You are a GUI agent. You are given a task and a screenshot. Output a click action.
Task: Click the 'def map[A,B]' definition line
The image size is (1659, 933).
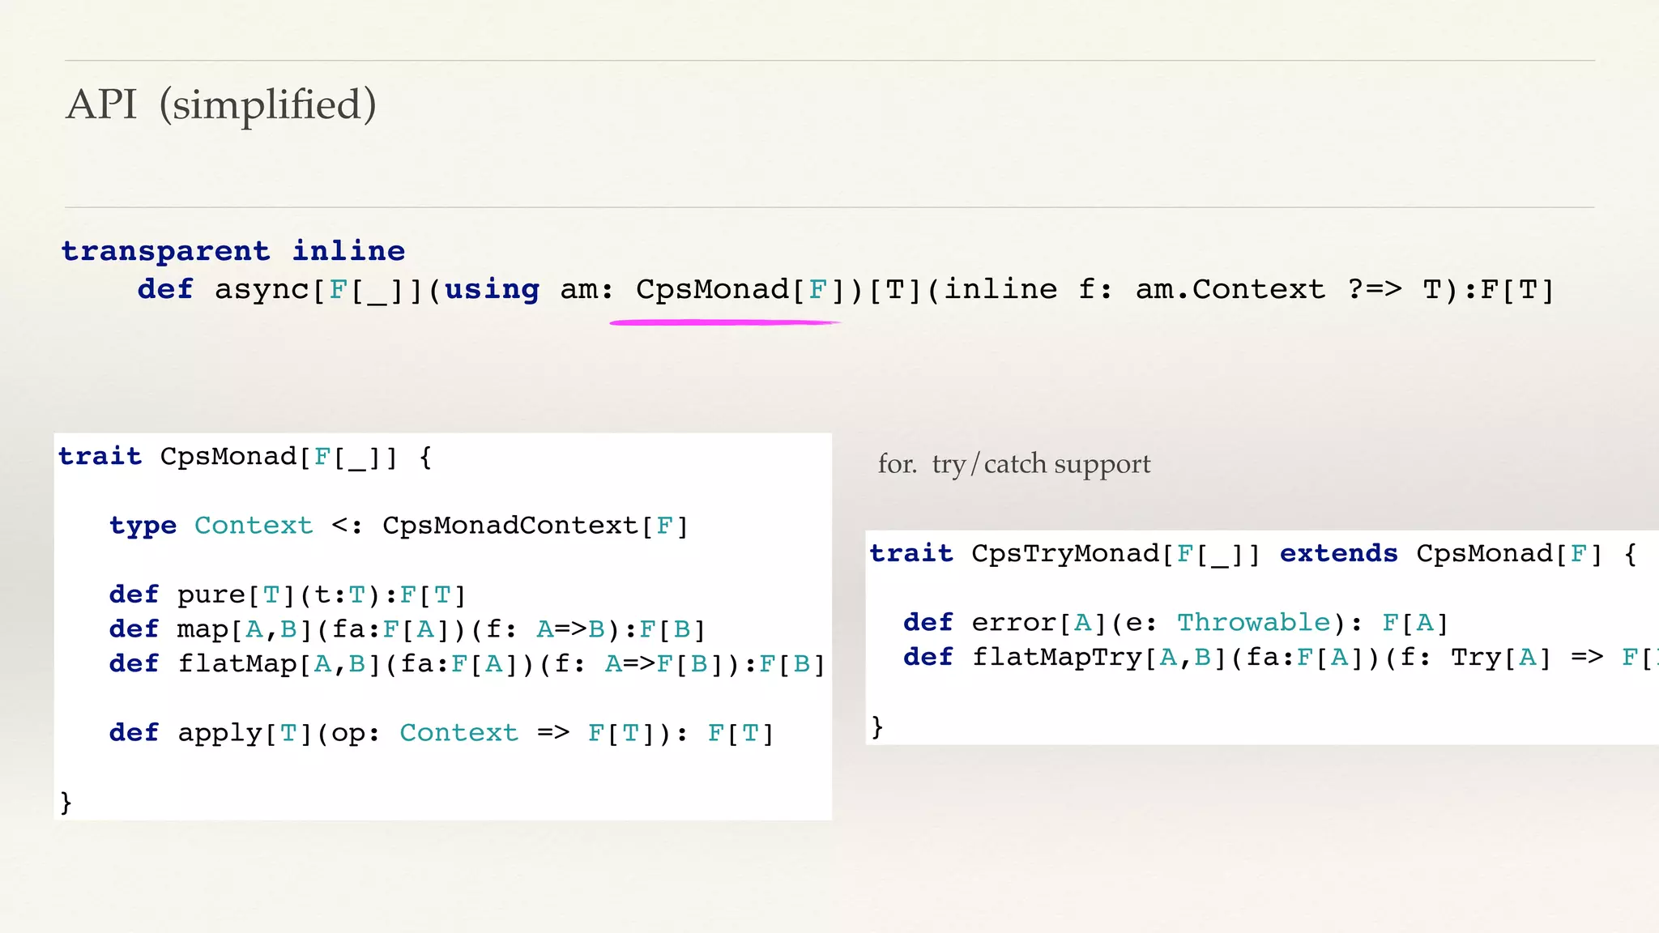(407, 629)
